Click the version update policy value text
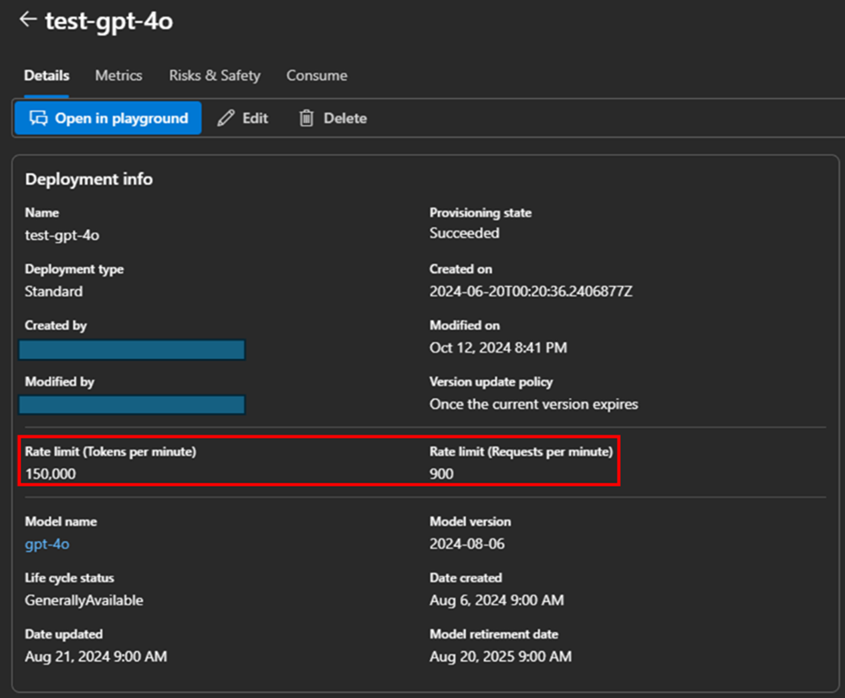Viewport: 845px width, 698px height. tap(533, 404)
